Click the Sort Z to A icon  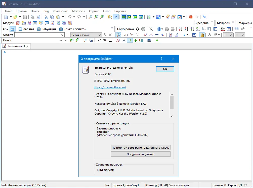(186, 29)
